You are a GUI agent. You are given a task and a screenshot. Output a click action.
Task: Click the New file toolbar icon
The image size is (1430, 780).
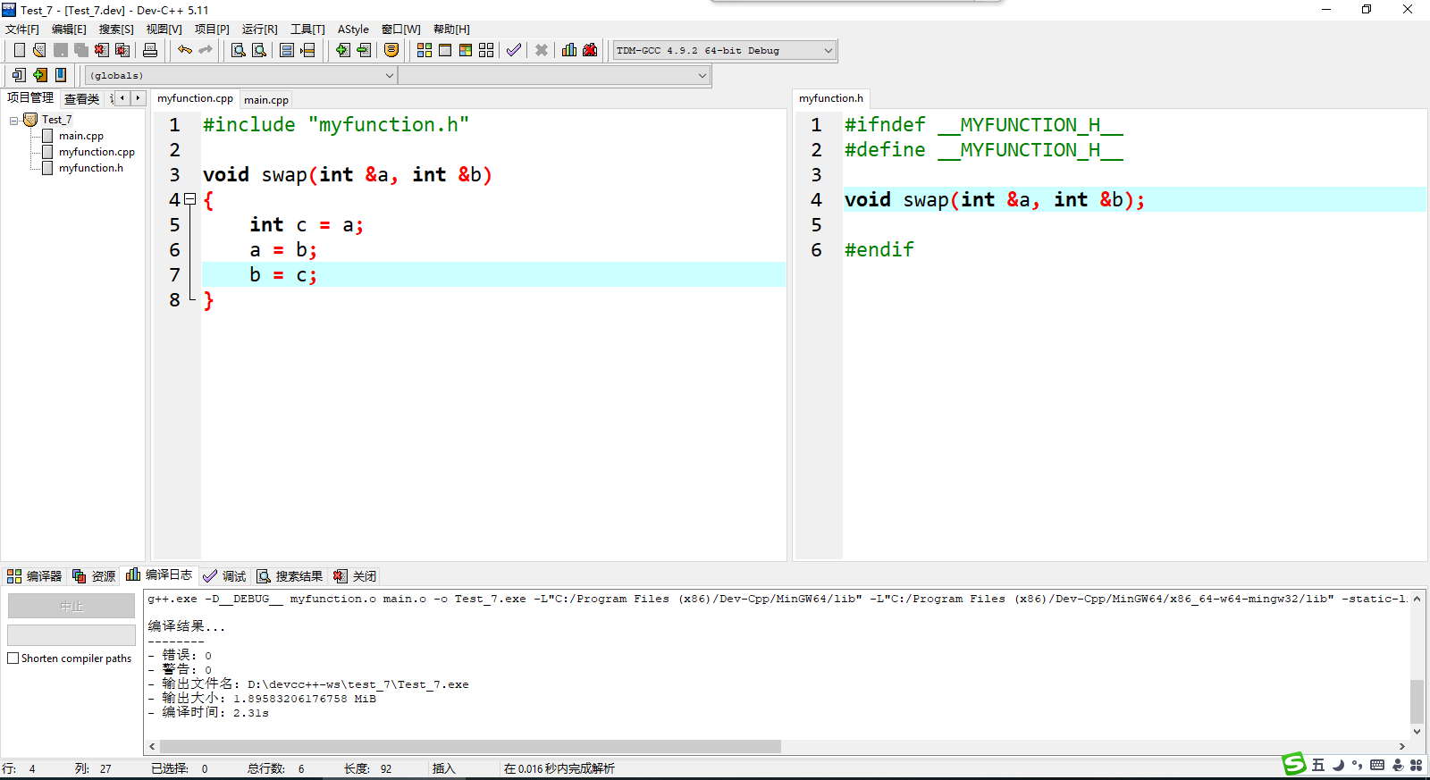coord(19,50)
